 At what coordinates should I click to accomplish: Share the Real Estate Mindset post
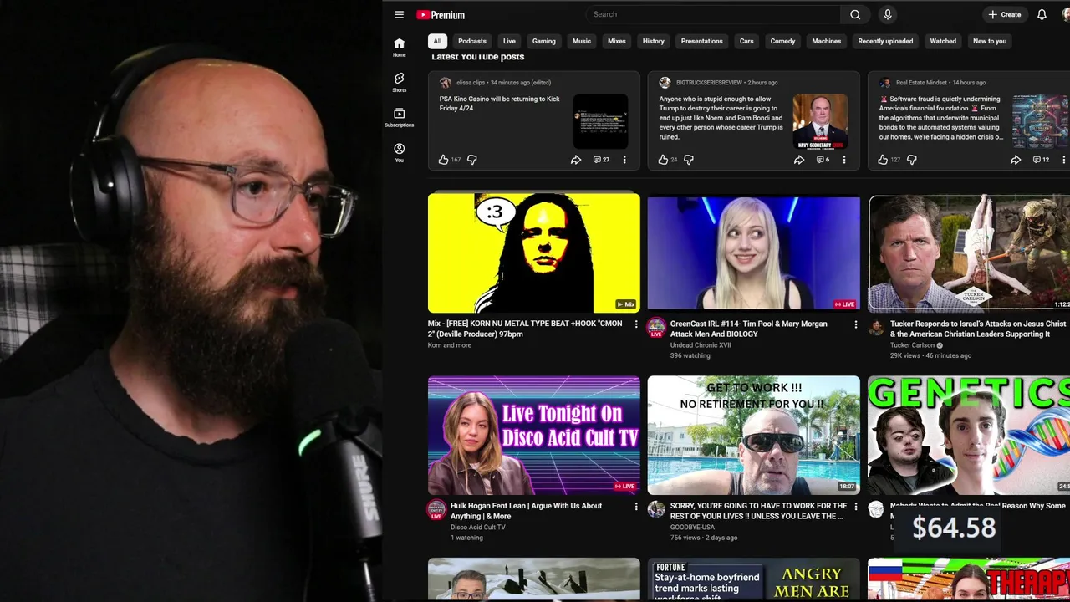(1016, 160)
